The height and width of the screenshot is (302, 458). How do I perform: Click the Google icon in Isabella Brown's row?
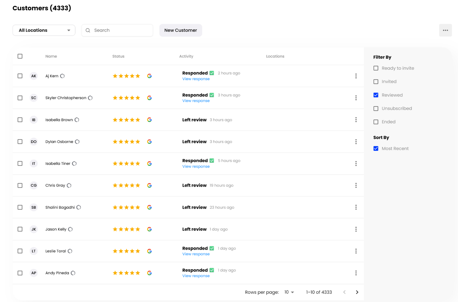click(x=149, y=120)
